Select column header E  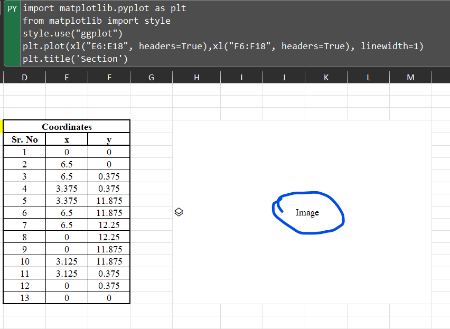67,77
